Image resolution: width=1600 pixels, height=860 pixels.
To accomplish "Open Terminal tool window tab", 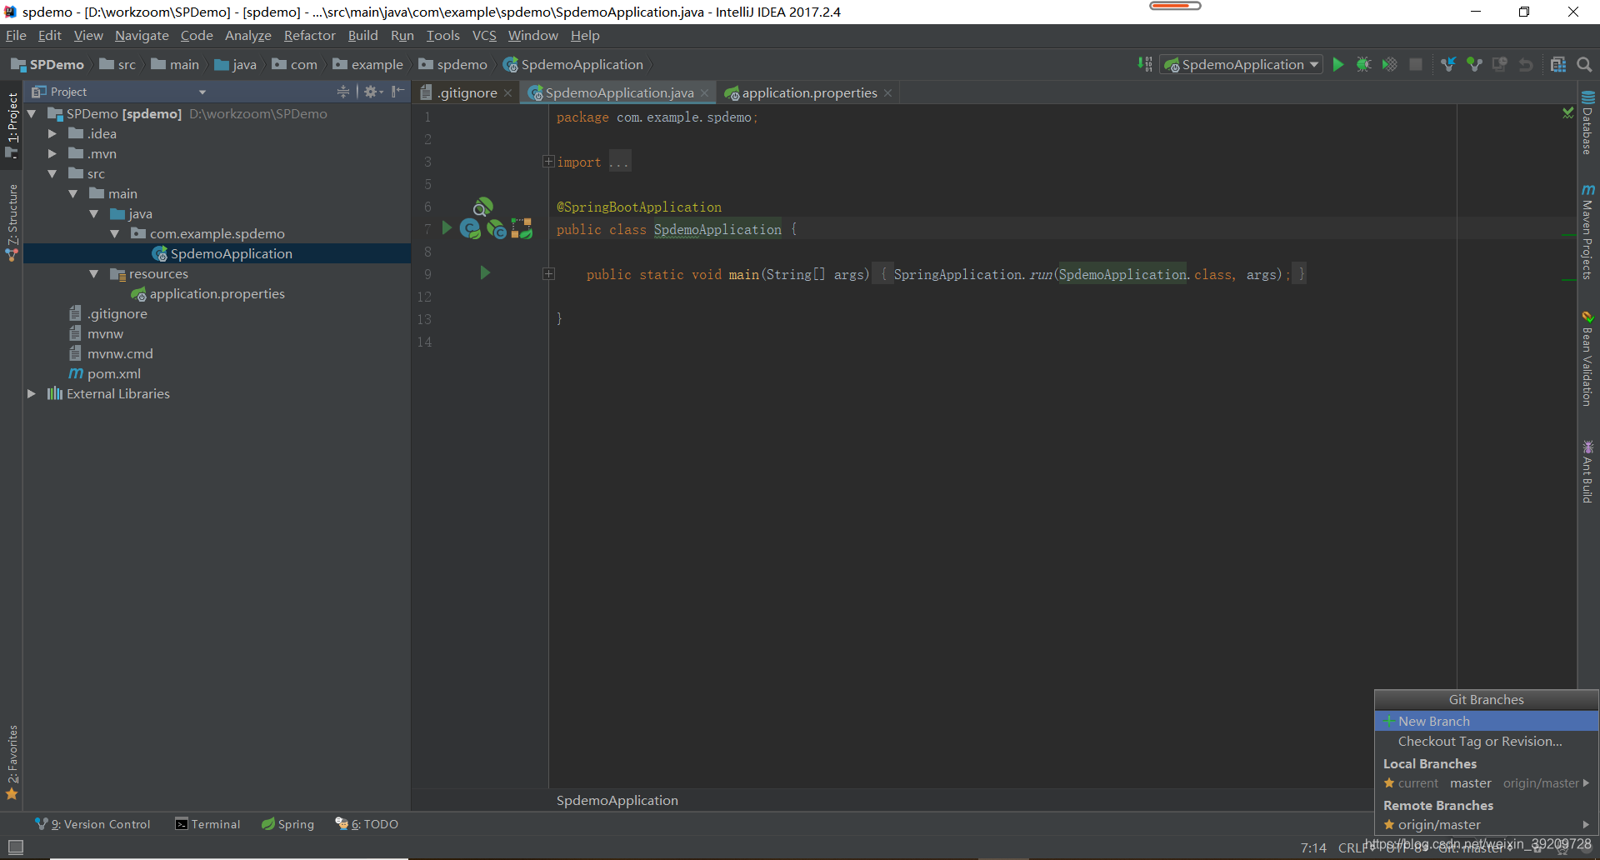I will click(207, 824).
